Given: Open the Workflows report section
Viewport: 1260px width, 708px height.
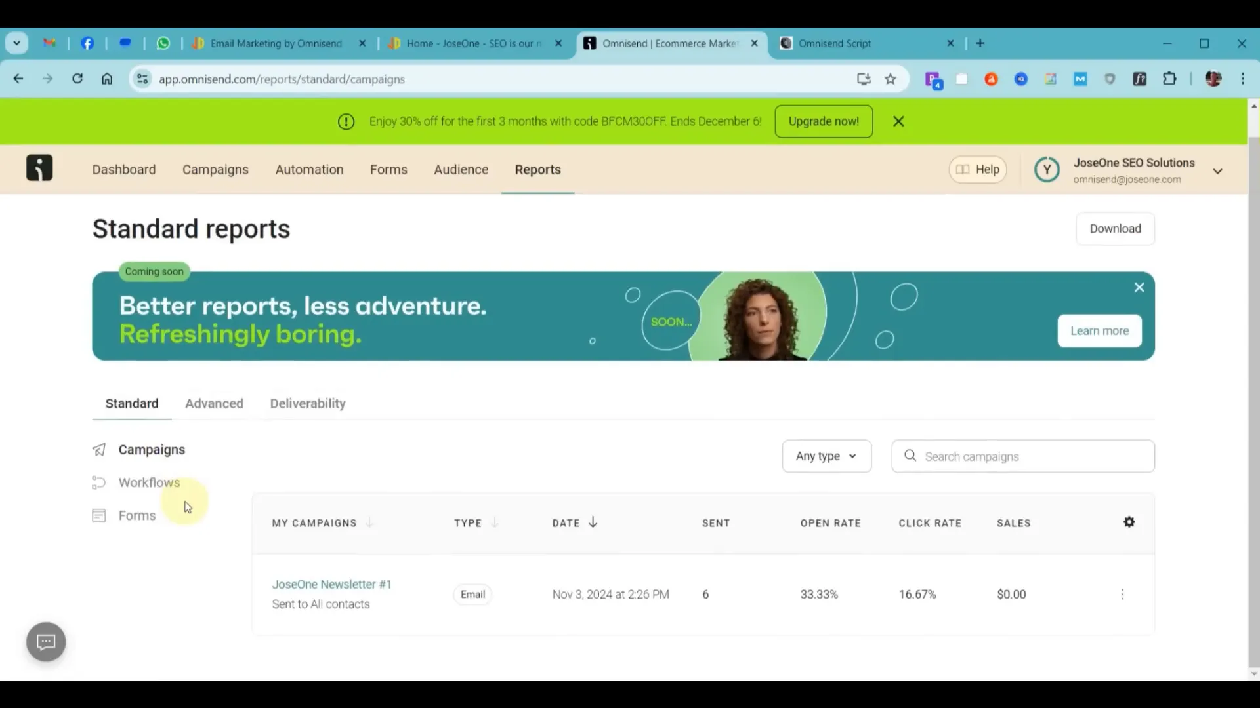Looking at the screenshot, I should tap(149, 482).
